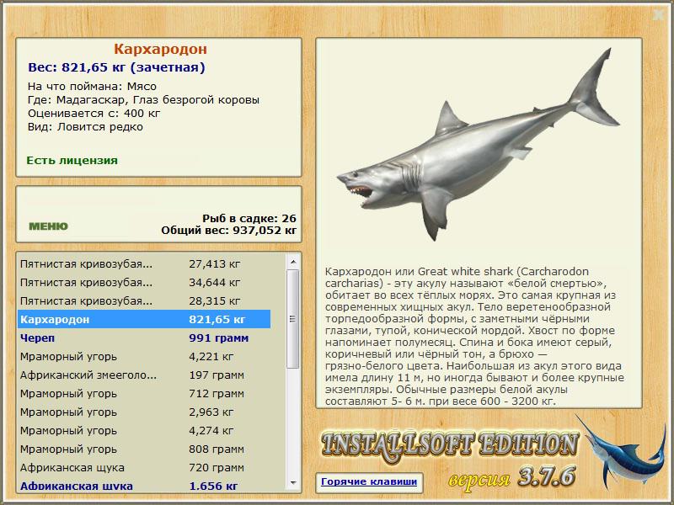
Task: Select the Мраморный угорь 712 грамм row
Action: [144, 393]
